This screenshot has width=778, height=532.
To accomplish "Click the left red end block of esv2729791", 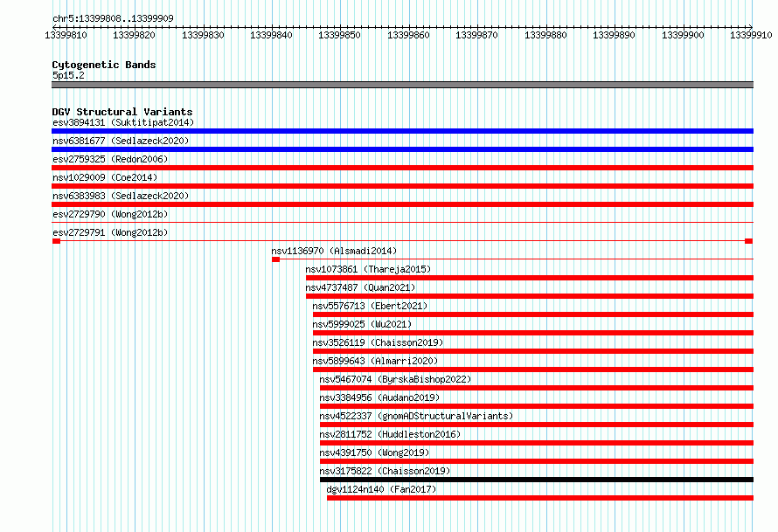I will (x=56, y=241).
